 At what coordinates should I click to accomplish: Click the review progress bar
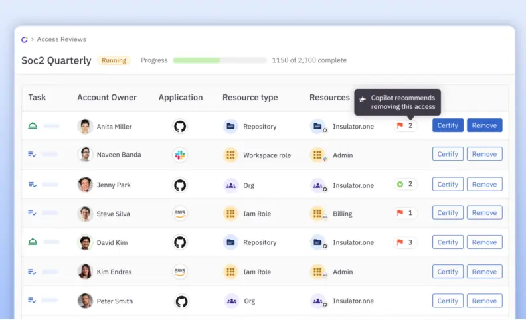[x=219, y=60]
